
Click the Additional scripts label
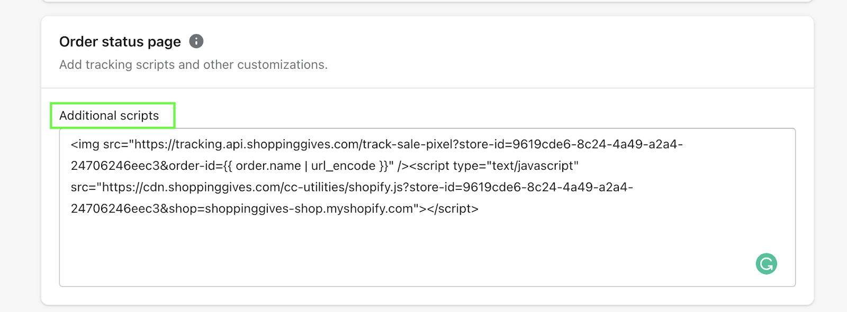pyautogui.click(x=109, y=115)
